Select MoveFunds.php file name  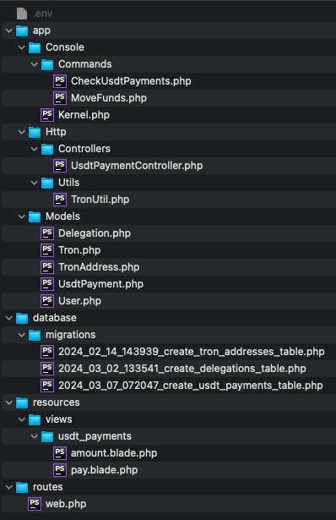point(109,98)
